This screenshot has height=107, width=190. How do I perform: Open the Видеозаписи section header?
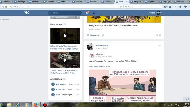tap(56, 24)
